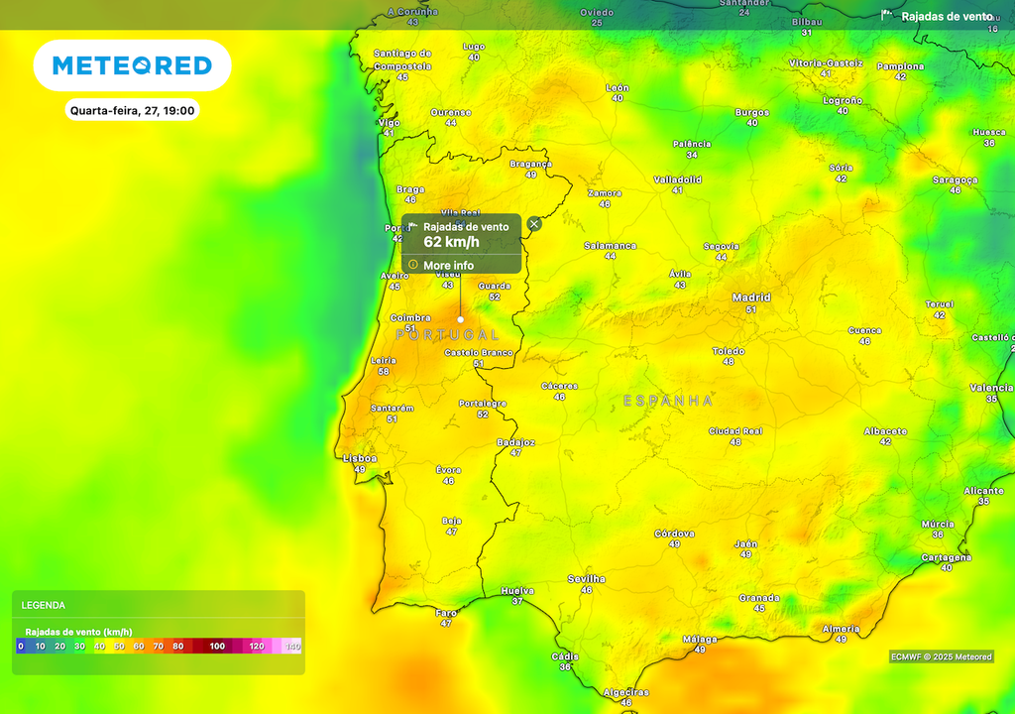Click Lisboa city label
1015x714 pixels.
point(360,459)
